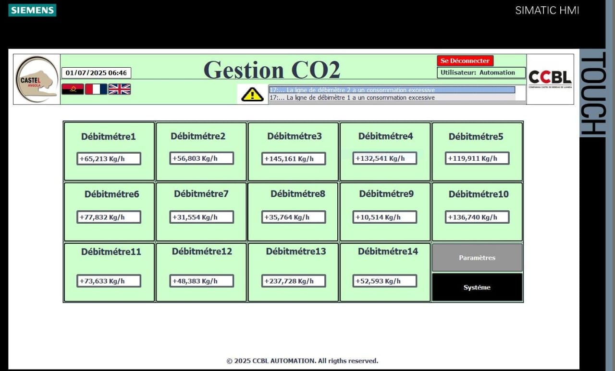The image size is (615, 371).
Task: Open the Débitmétre12 tile
Action: click(201, 272)
